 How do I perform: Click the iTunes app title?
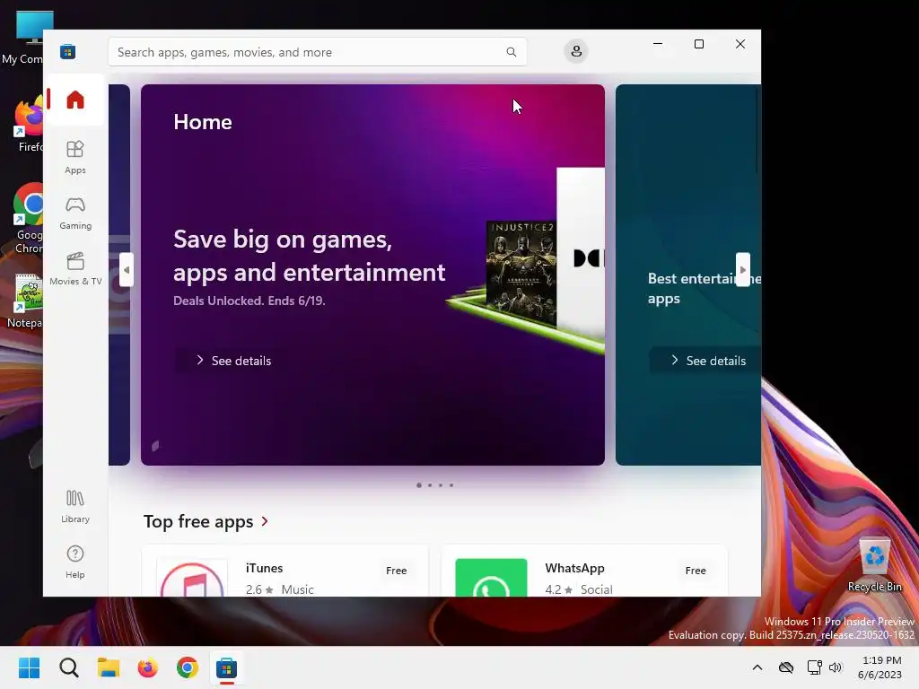click(x=265, y=568)
